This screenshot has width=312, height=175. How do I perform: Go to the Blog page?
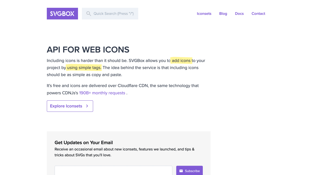point(223,13)
